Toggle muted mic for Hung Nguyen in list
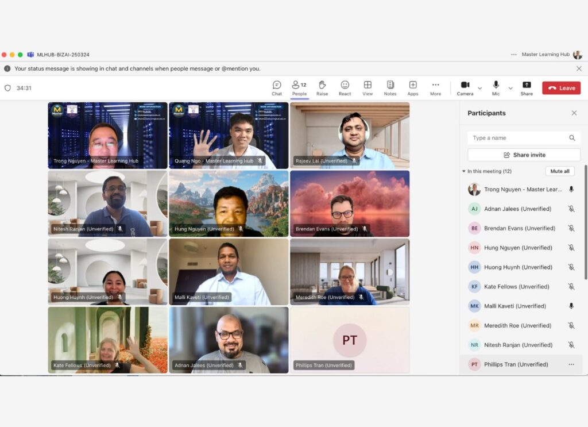The image size is (588, 427). [571, 248]
